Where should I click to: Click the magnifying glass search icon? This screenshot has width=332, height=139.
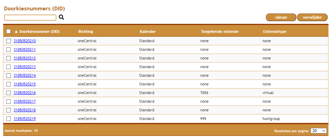pos(61,17)
